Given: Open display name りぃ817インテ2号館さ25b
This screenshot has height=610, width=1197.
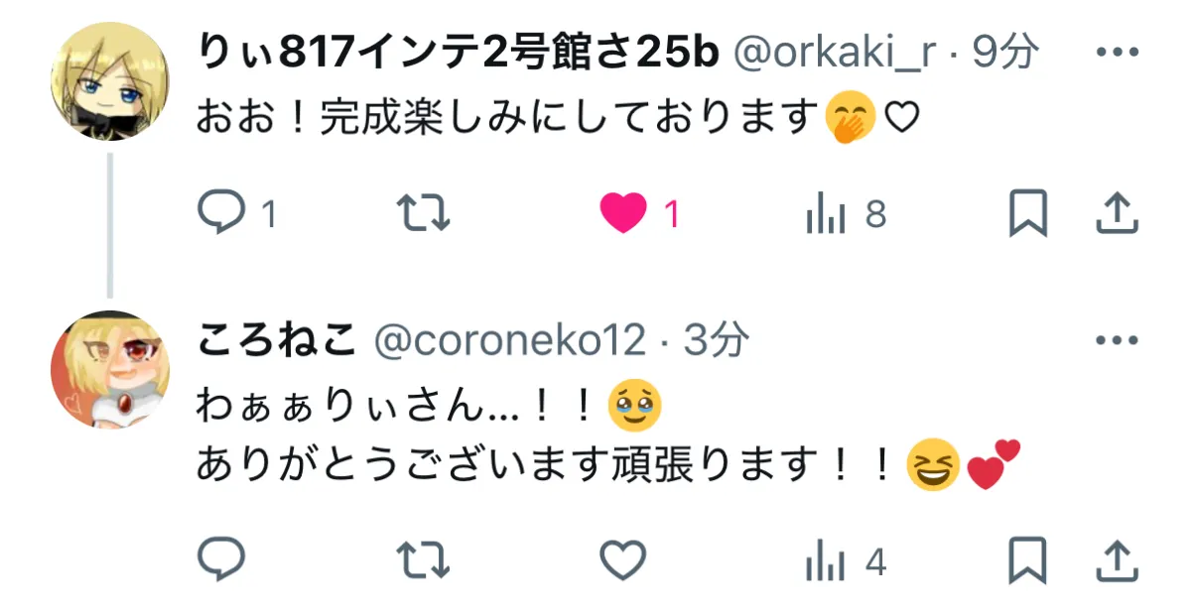Looking at the screenshot, I should coord(458,54).
